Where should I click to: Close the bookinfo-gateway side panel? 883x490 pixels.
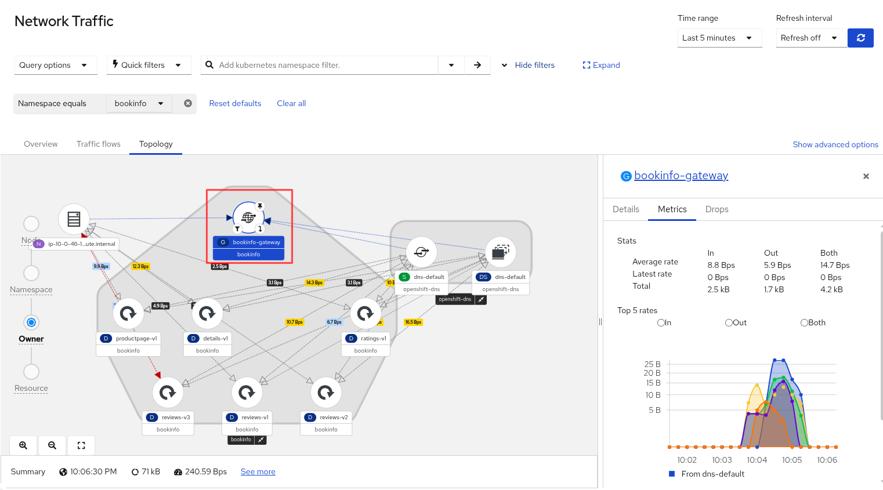point(866,176)
